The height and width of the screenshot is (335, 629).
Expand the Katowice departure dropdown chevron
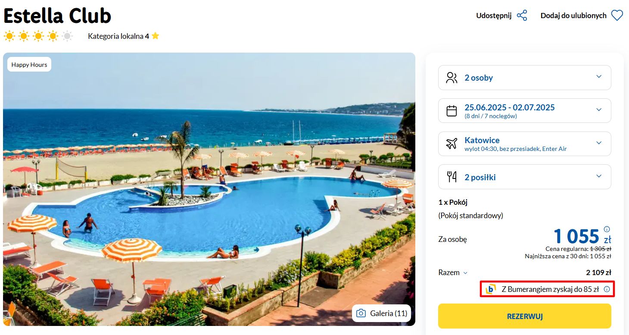598,143
